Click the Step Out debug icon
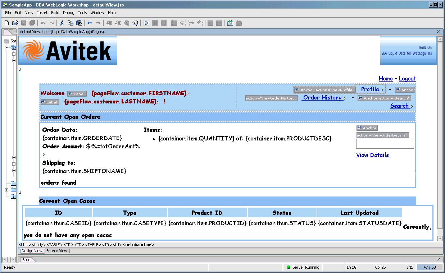The image size is (445, 273). coord(200,23)
